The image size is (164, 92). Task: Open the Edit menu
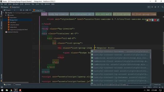(6, 4)
